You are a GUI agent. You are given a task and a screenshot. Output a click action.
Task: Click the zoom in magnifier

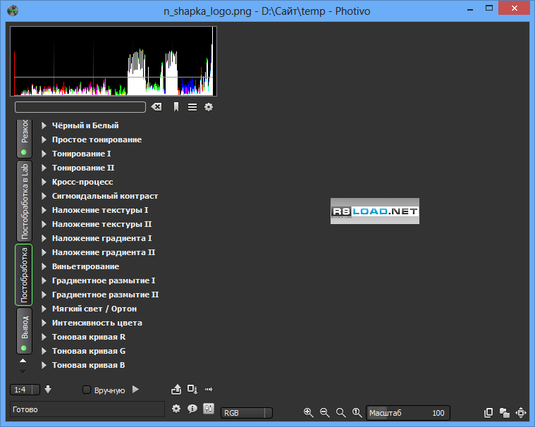coord(309,413)
